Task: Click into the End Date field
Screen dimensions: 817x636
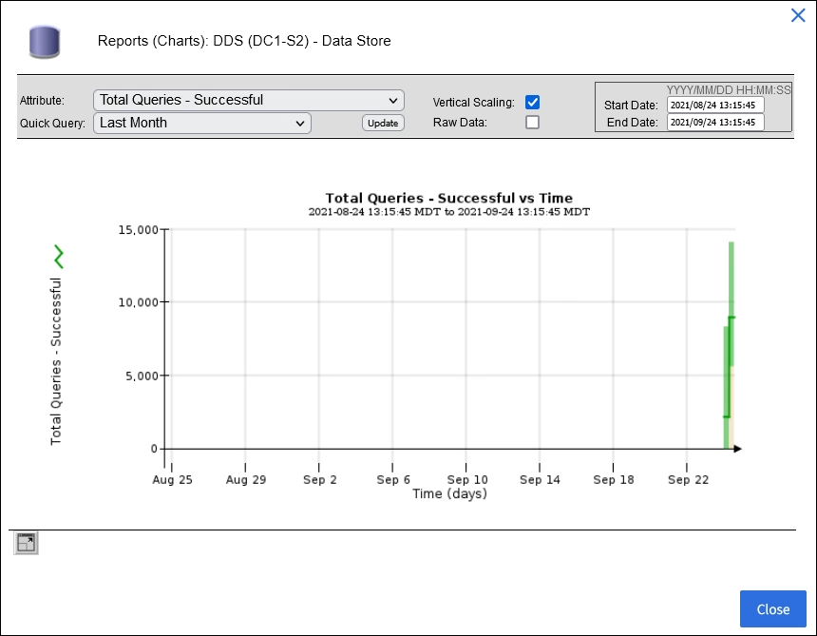Action: point(714,123)
